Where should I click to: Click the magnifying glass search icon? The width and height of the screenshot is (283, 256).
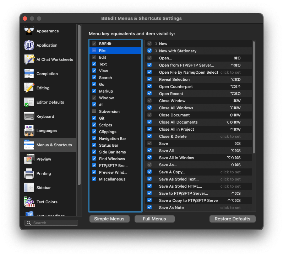29,223
